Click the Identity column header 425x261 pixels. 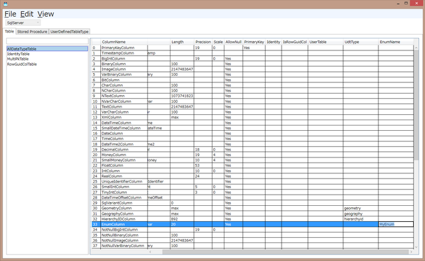(x=273, y=42)
